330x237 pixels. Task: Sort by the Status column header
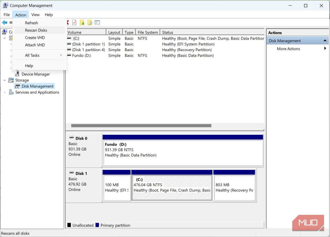coord(212,32)
